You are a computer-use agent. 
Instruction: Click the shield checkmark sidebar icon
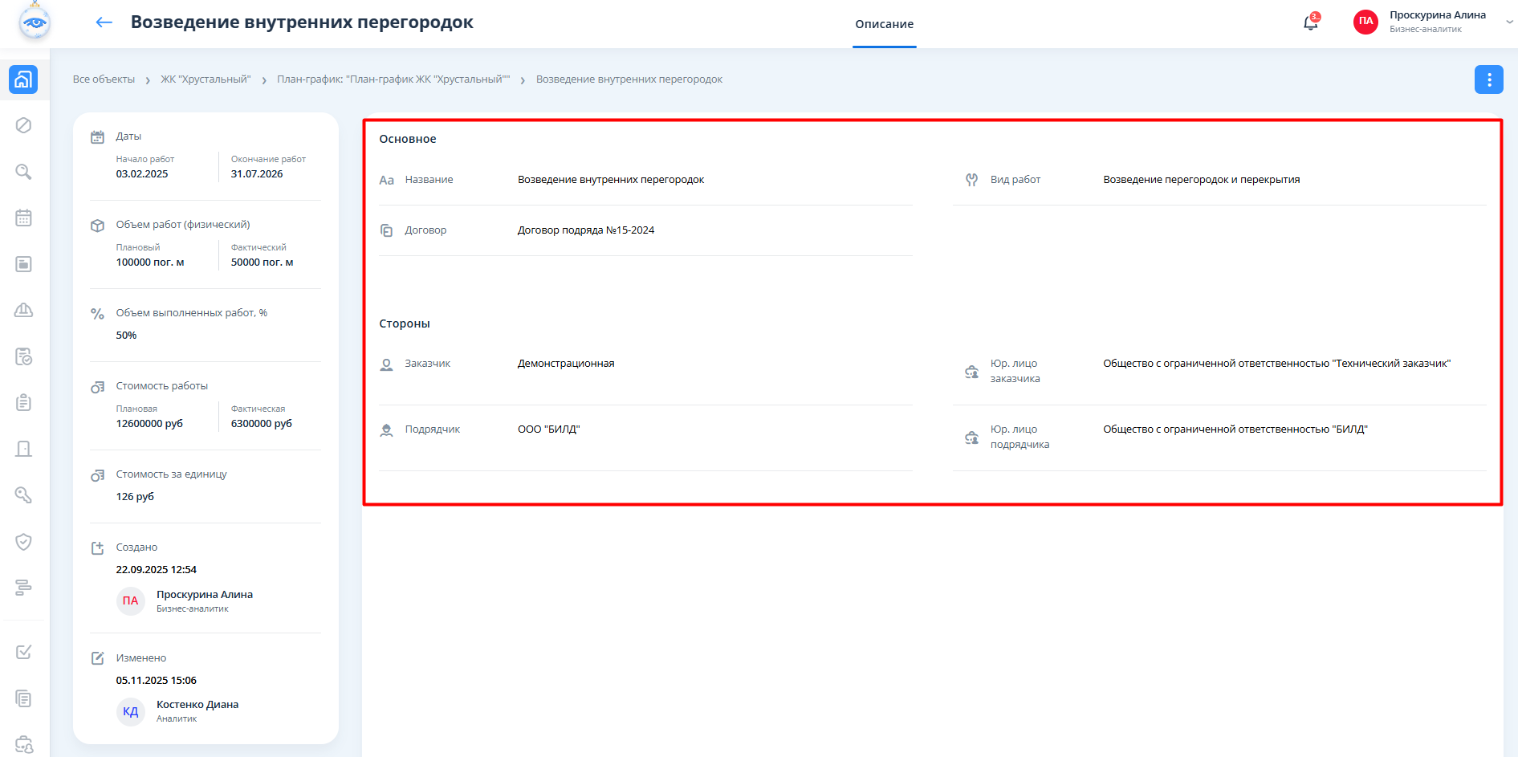[23, 542]
